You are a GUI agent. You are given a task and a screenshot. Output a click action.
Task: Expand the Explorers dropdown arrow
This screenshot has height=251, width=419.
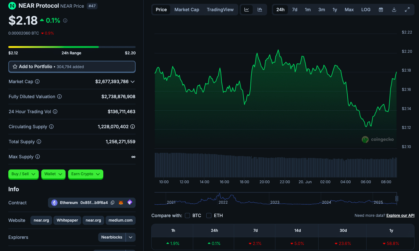point(131,237)
